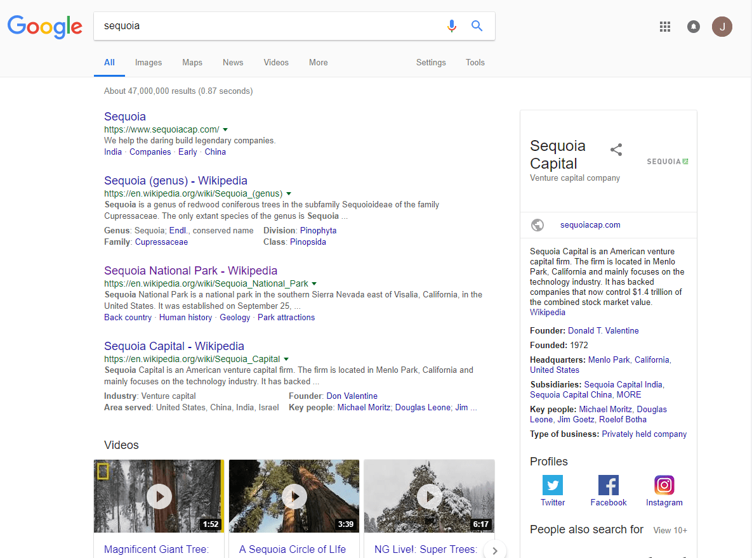Open the Jim Goetz key people link
Image resolution: width=752 pixels, height=558 pixels.
click(576, 420)
